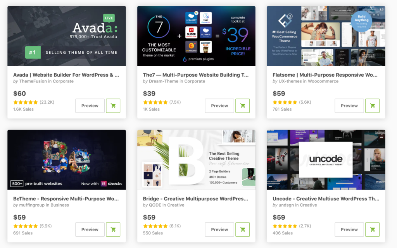Add Avada theme to cart

pyautogui.click(x=113, y=106)
